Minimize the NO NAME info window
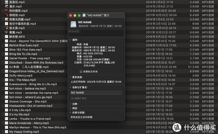Viewport: 218px width, 134px height. [75, 16]
